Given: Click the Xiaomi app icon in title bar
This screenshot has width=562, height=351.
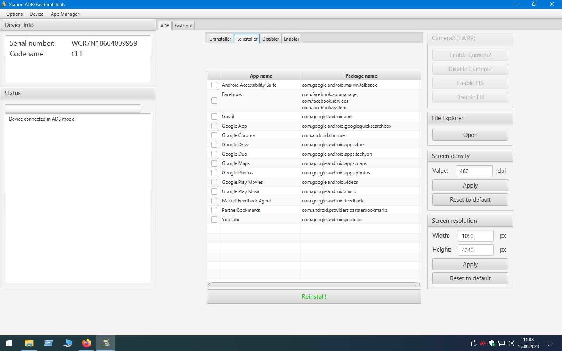Looking at the screenshot, I should tap(4, 4).
